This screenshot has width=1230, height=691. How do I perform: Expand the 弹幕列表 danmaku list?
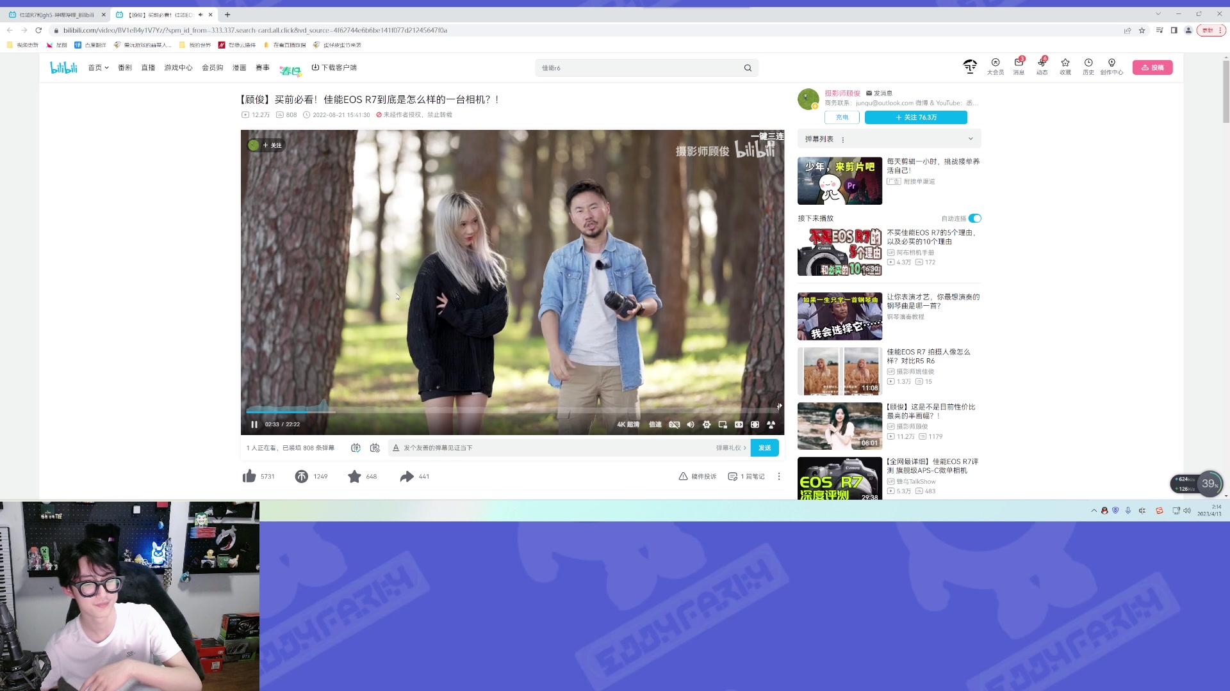click(970, 139)
